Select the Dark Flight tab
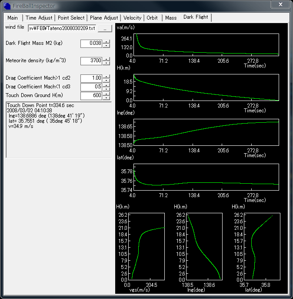 196,17
